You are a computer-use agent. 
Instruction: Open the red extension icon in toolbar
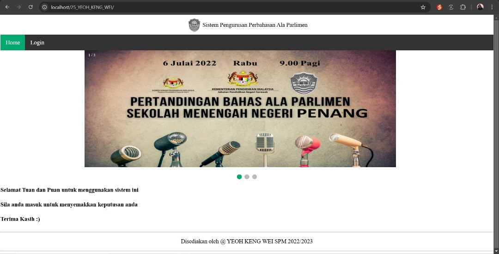439,7
